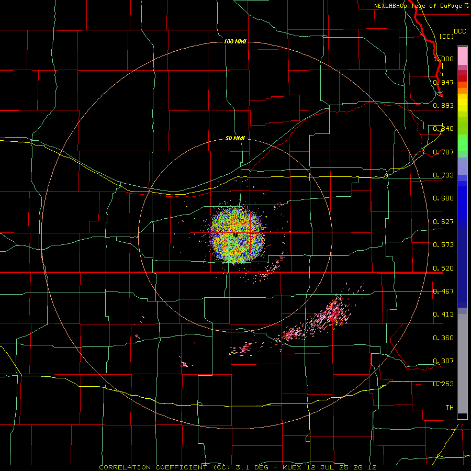
Task: Click the 0.467 color bar value
Action: coord(443,291)
